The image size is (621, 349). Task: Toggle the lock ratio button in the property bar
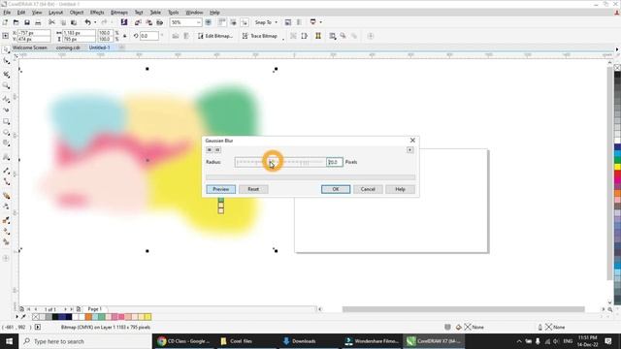pyautogui.click(x=125, y=36)
